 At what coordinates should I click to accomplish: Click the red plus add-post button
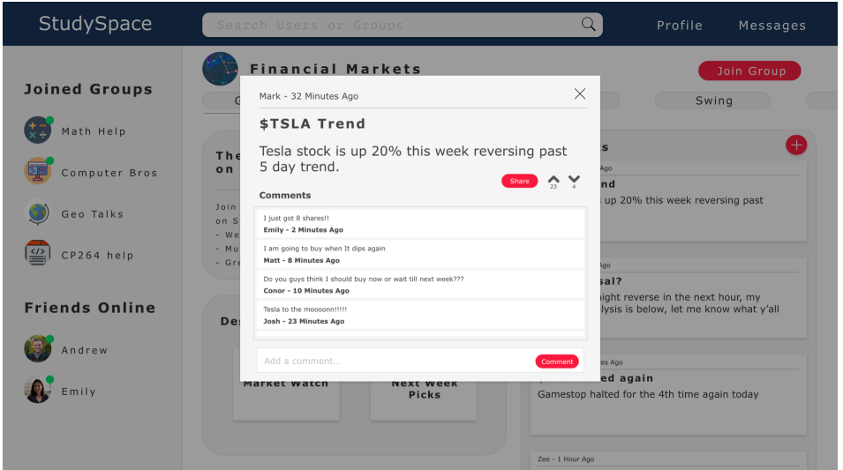(796, 145)
